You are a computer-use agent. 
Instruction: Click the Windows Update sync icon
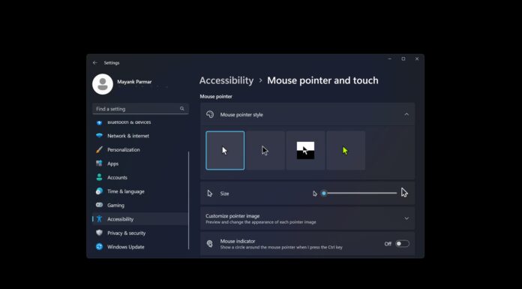tap(99, 247)
